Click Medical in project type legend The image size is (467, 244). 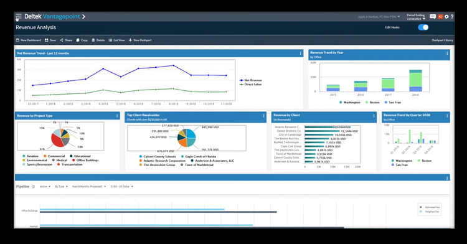pyautogui.click(x=60, y=161)
